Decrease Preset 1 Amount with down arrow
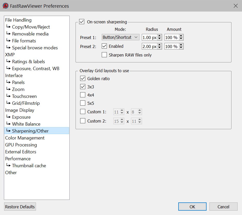Viewport: 242px width, 215px height. (181, 39)
